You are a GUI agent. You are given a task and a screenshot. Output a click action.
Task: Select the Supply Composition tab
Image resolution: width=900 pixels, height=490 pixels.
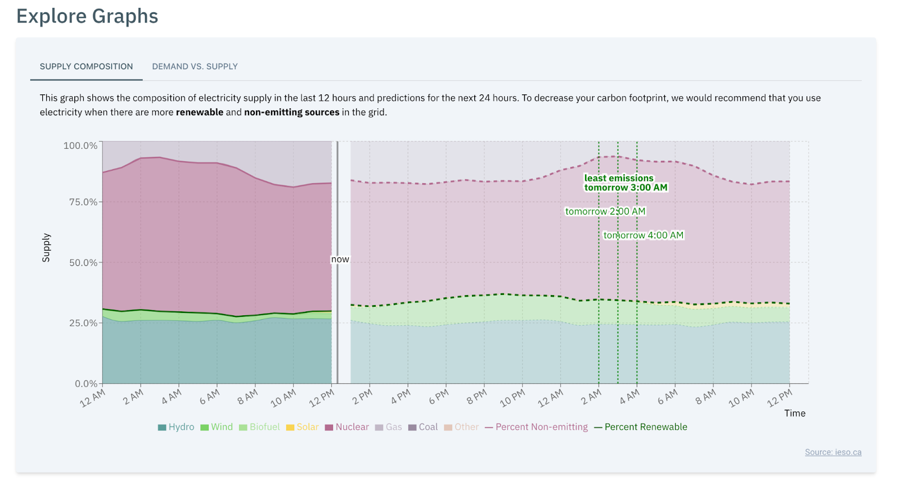[86, 66]
